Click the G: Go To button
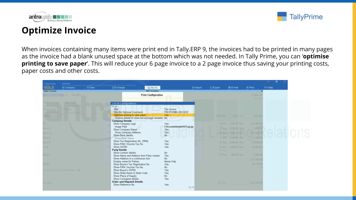 point(152,87)
